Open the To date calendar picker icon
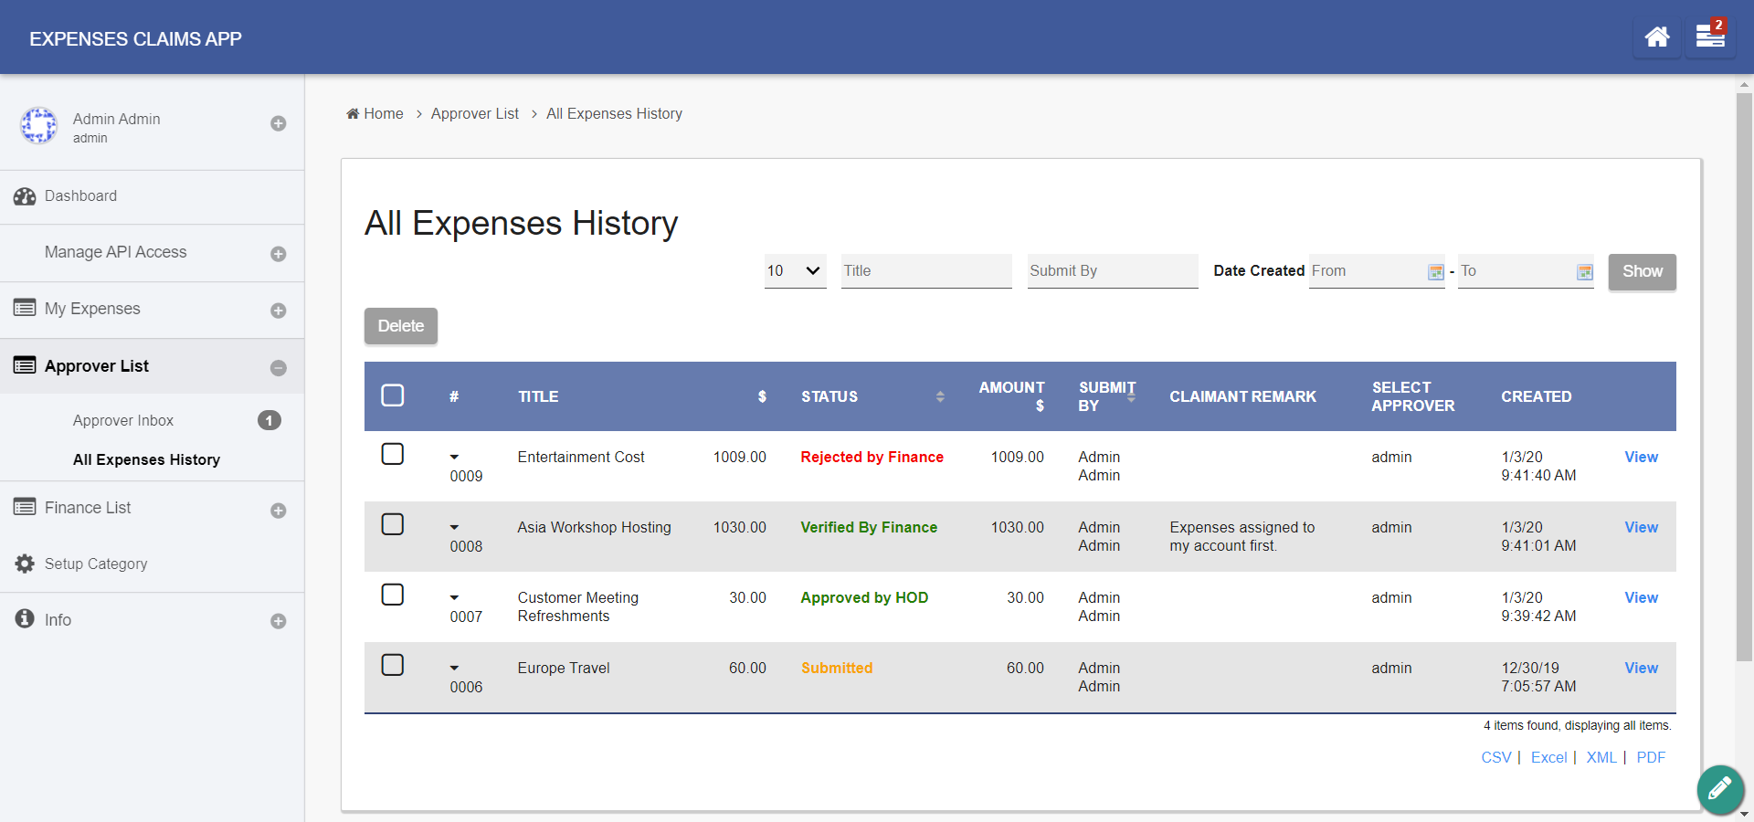 (1585, 272)
